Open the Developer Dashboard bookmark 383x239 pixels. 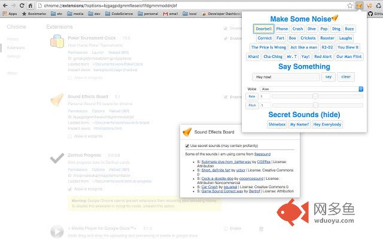221,14
